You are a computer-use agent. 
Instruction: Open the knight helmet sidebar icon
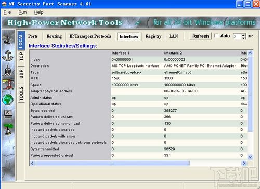tap(7, 71)
